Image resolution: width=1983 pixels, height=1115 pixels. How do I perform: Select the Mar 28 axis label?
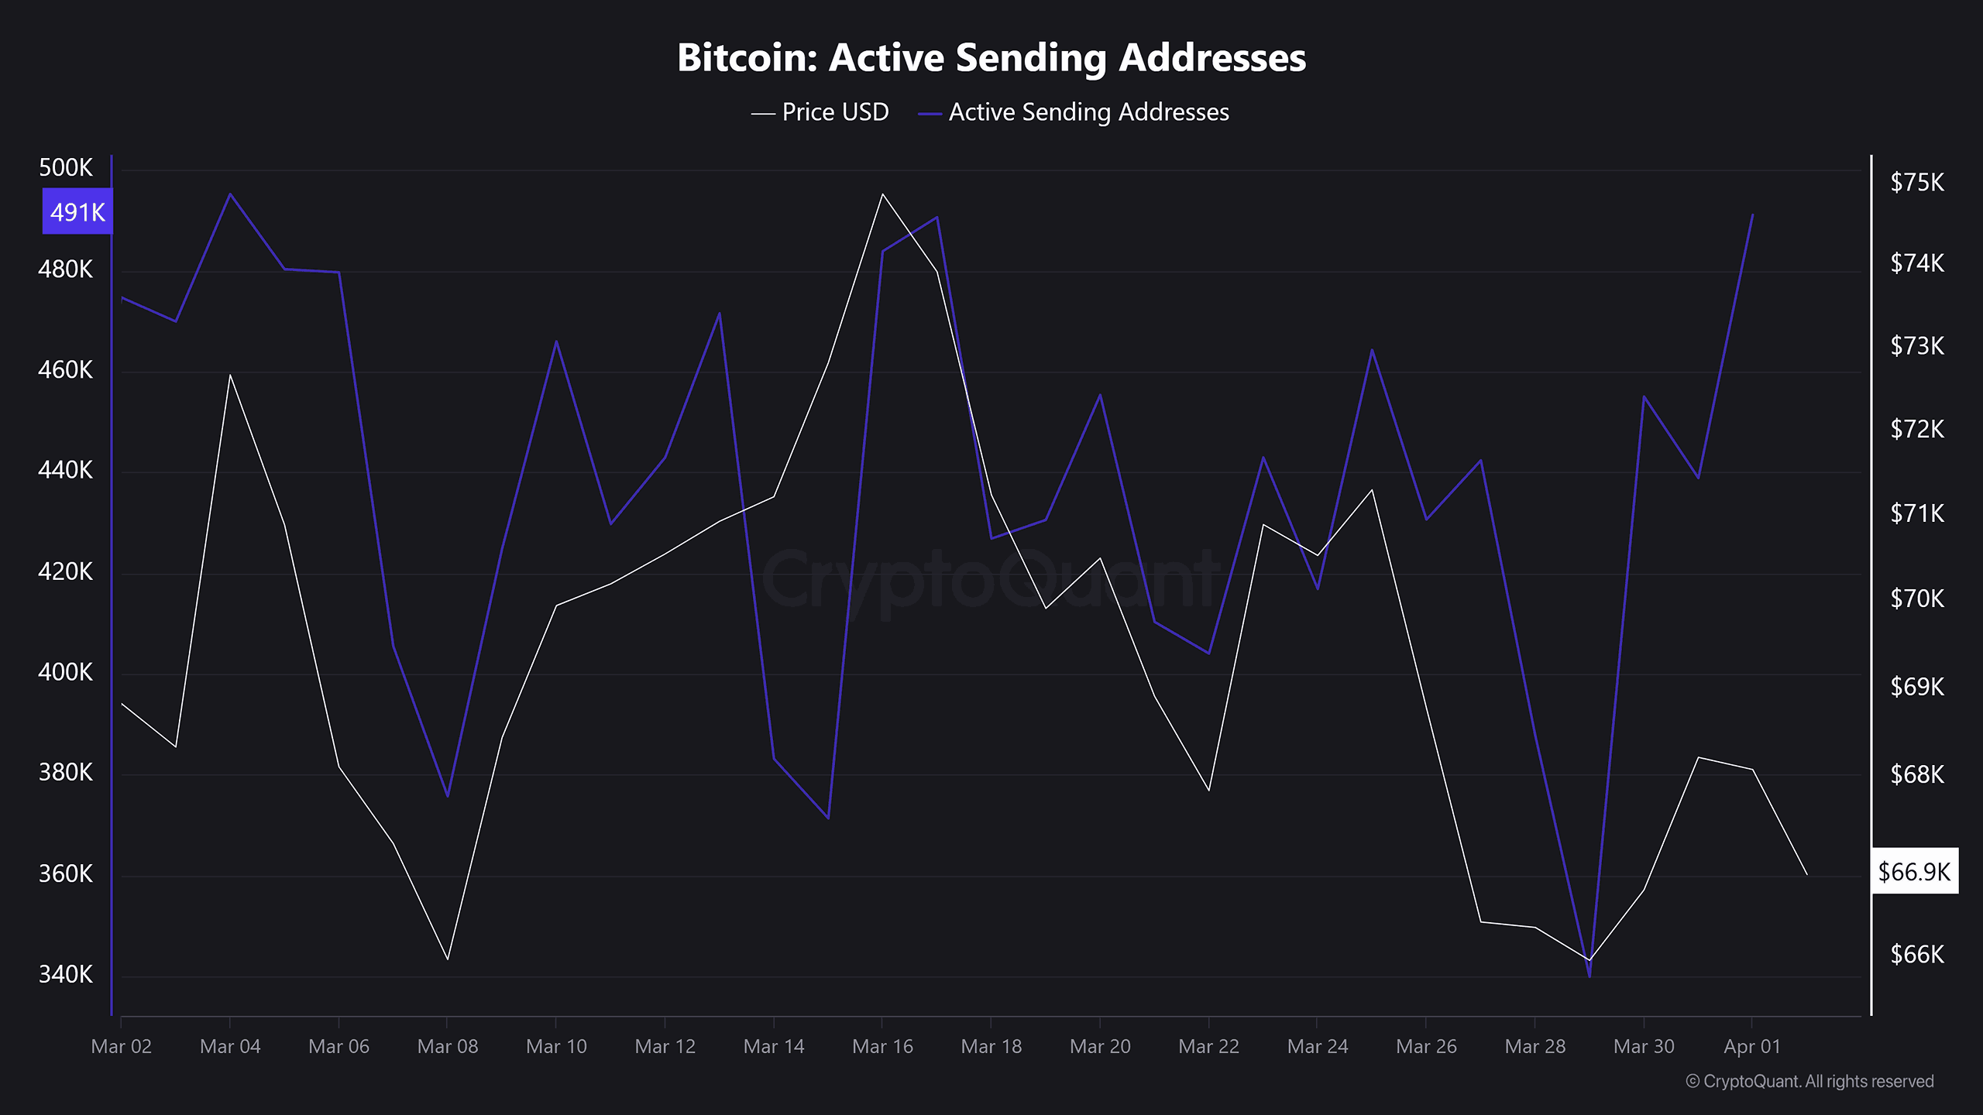pos(1535,1046)
